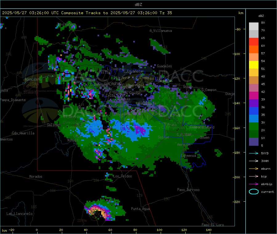Click the 51 dBZ yellow color swatch
This screenshot has height=234, width=277.
click(x=254, y=65)
